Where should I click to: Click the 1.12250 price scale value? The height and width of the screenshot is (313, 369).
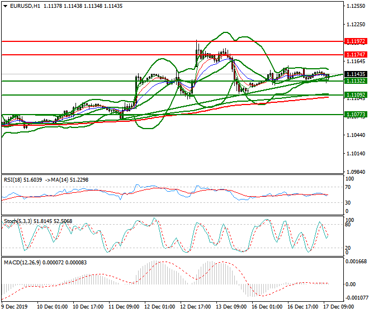(x=356, y=25)
